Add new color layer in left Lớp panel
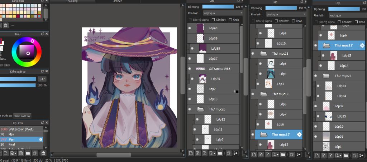Viewport: 367px width, 162px height. (191, 153)
